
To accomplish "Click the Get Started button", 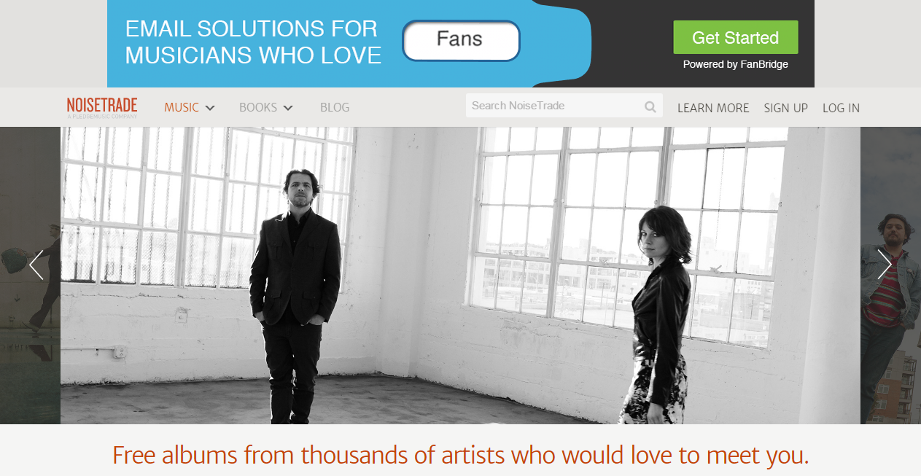I will coord(736,37).
